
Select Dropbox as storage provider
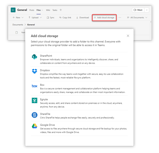[79, 74]
